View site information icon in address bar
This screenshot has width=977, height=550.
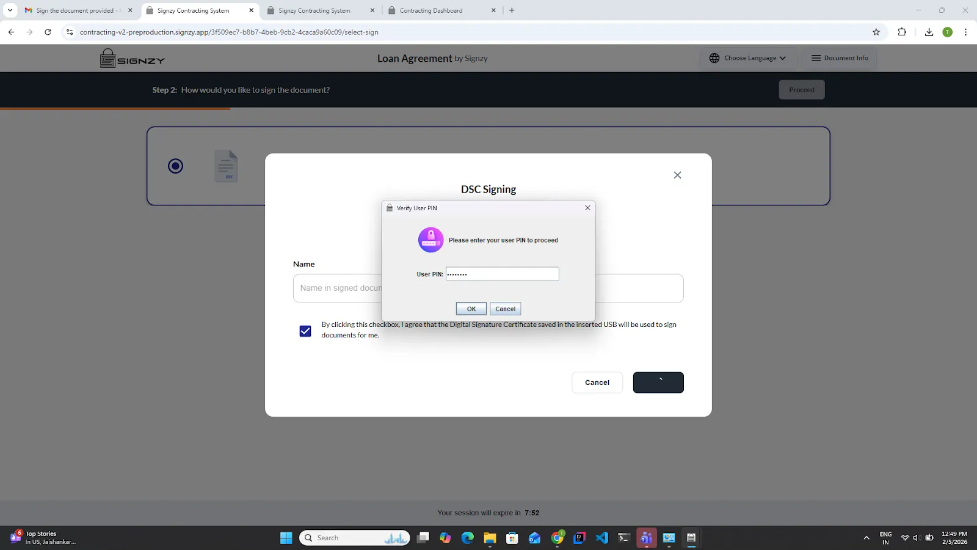click(x=69, y=32)
